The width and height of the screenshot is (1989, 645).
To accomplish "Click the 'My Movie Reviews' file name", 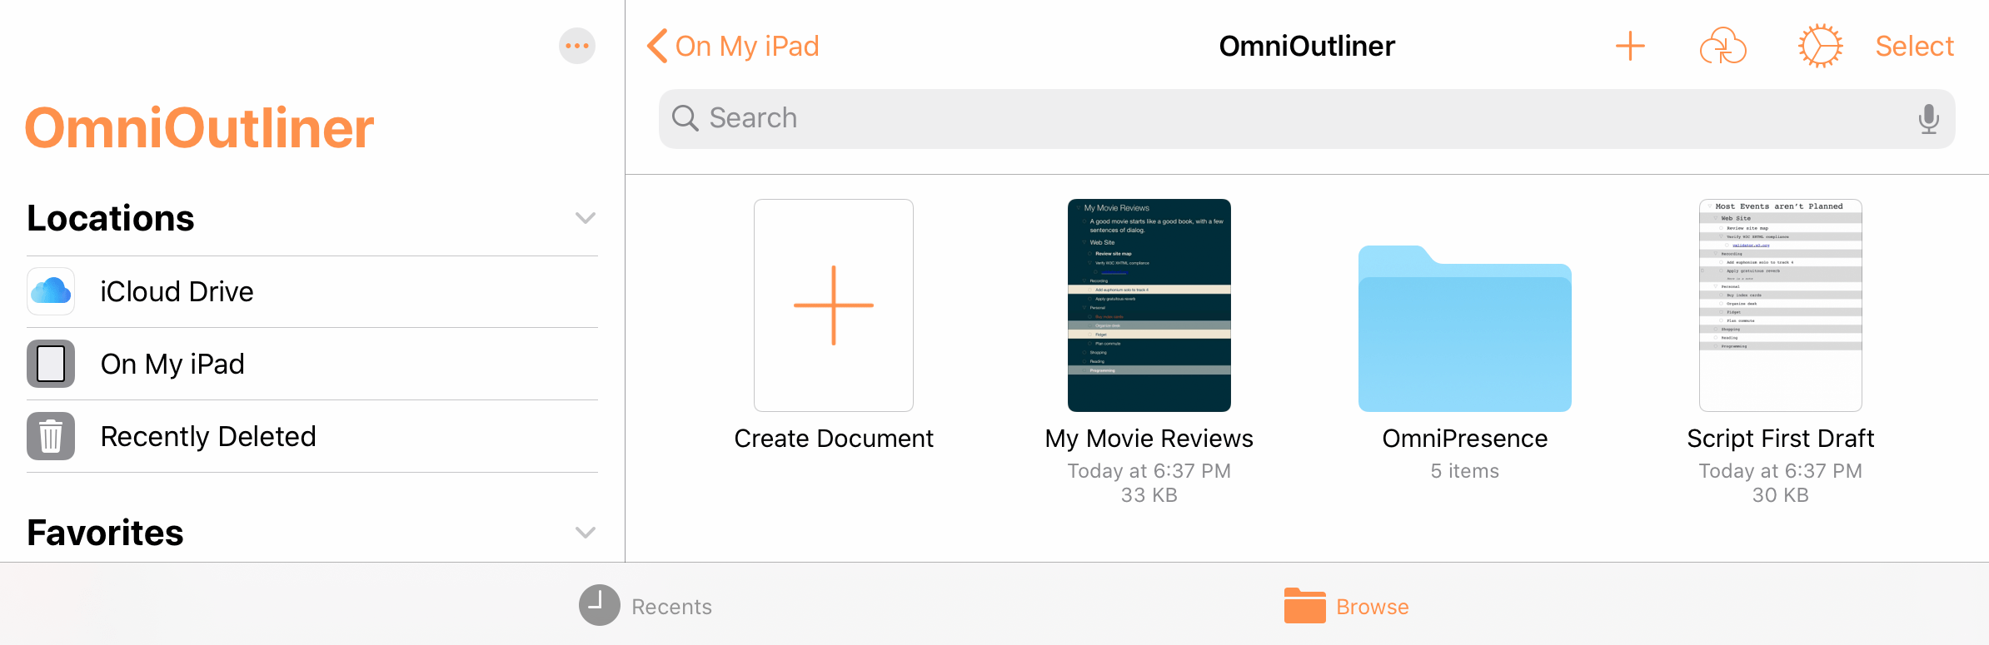I will 1149,439.
